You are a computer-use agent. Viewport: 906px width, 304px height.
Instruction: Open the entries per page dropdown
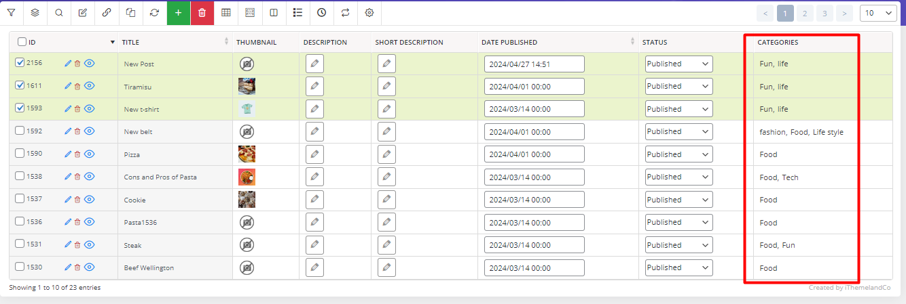point(879,13)
